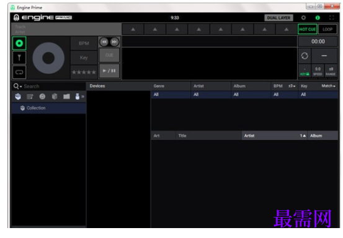
Task: Open the playlists icon in the sidebar
Action: coord(30,97)
